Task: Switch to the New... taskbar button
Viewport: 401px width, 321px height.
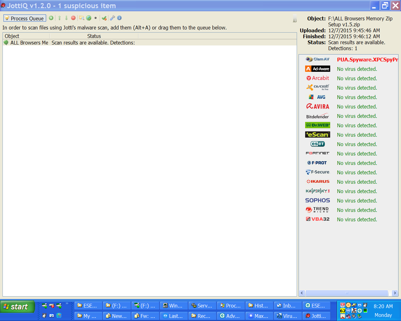Action: (117, 316)
